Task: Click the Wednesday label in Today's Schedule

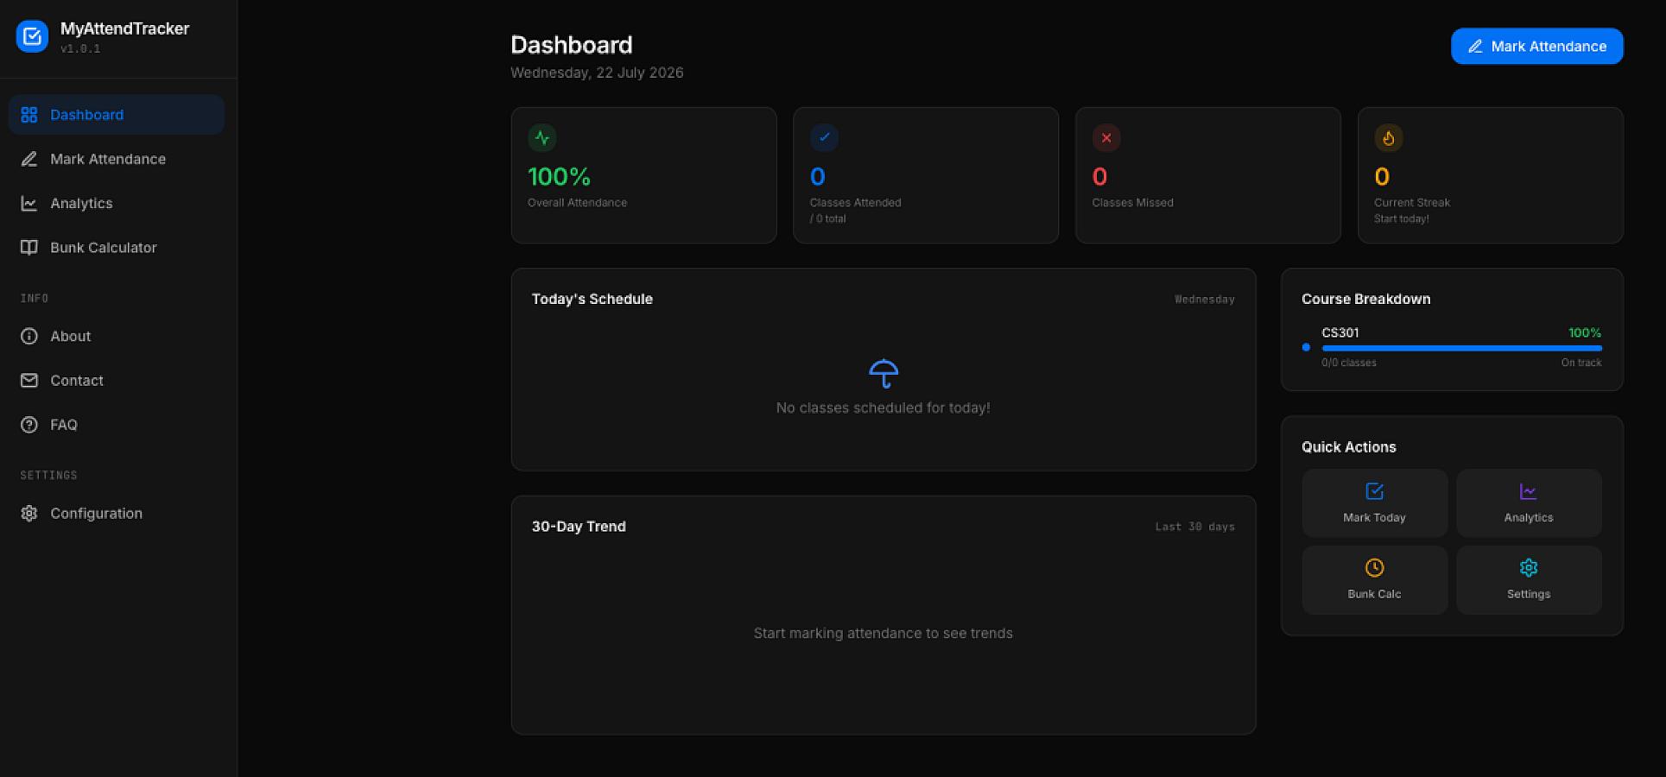Action: click(1205, 300)
